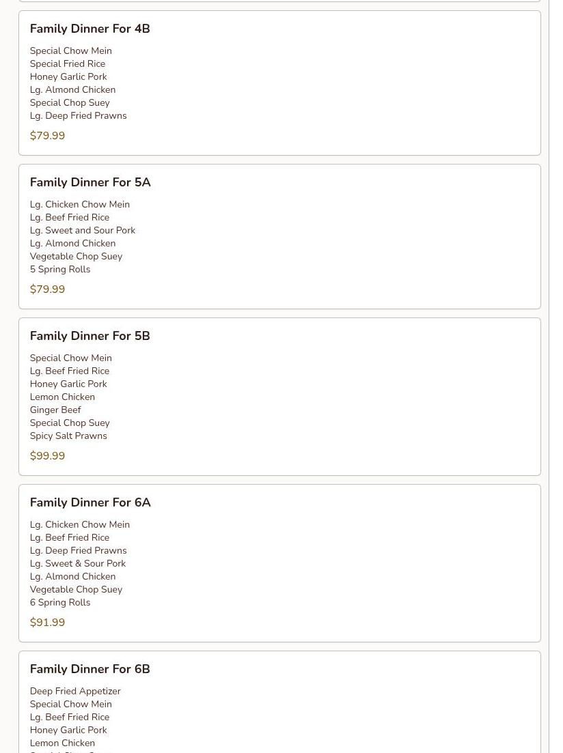
Task: Select 'Vegetable Chop Suey' in Dinner 6A
Action: [x=76, y=590]
